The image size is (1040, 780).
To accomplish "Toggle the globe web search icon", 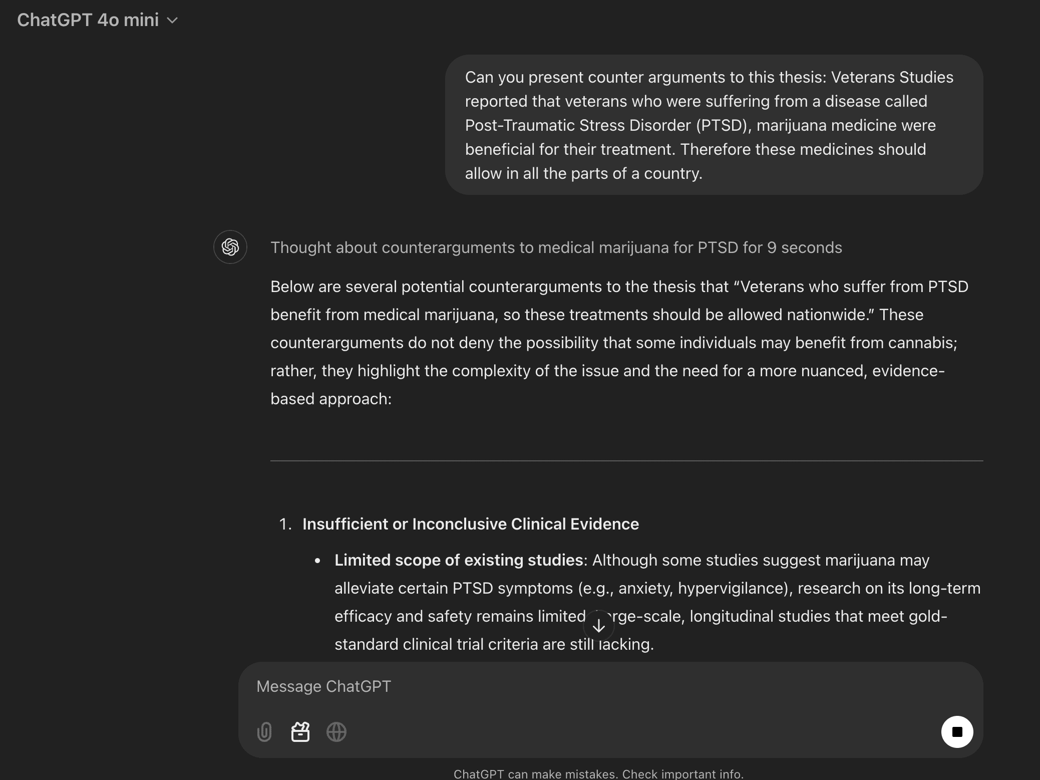I will coord(336,732).
